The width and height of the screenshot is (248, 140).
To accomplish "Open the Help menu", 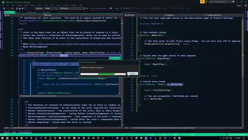I will tap(81, 5).
